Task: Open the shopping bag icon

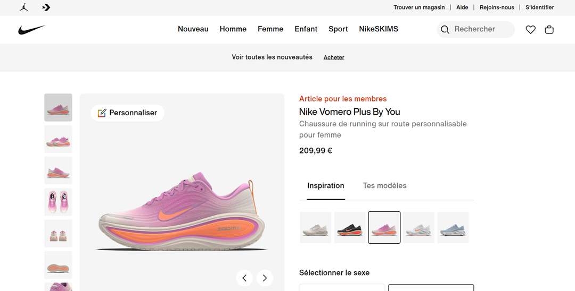Action: pos(549,30)
